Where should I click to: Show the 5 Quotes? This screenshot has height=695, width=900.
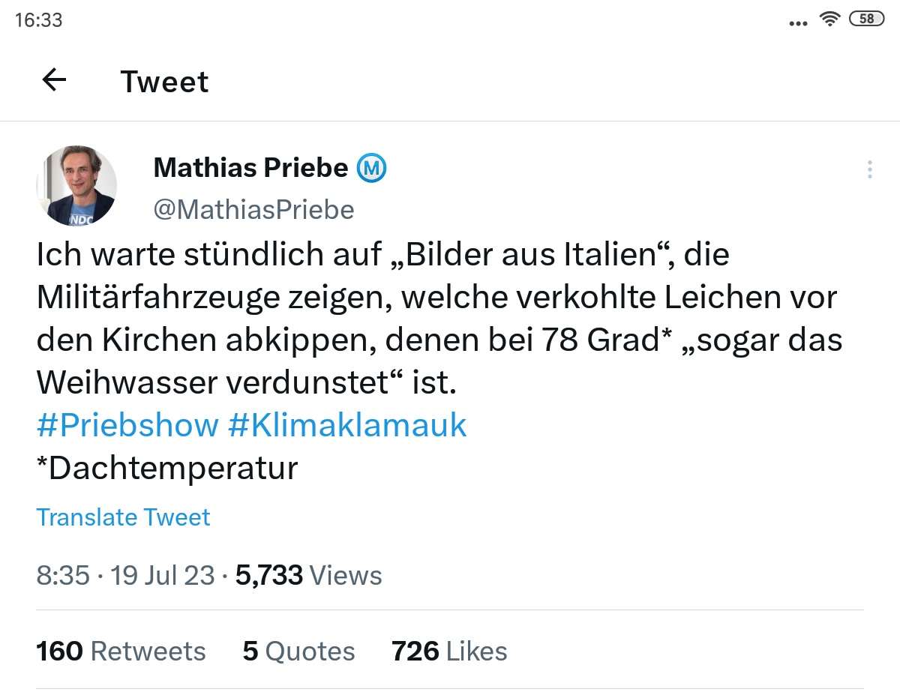(x=298, y=652)
